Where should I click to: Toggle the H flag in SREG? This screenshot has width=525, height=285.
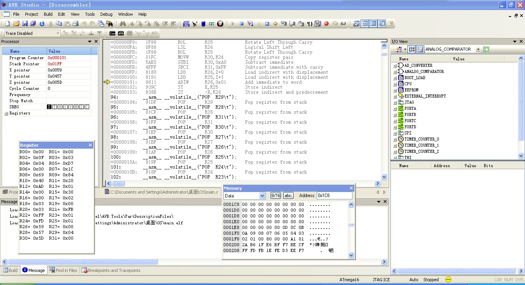[60, 107]
